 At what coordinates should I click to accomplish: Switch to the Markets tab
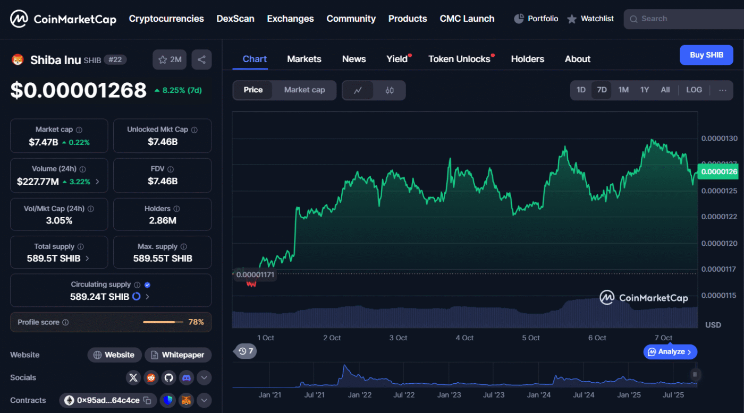[304, 59]
